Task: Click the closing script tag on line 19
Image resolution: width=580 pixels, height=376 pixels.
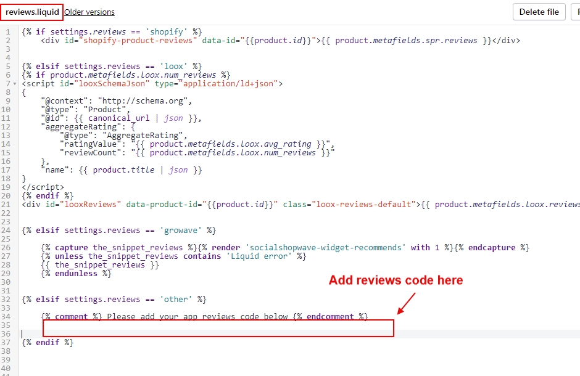Action: click(x=43, y=187)
